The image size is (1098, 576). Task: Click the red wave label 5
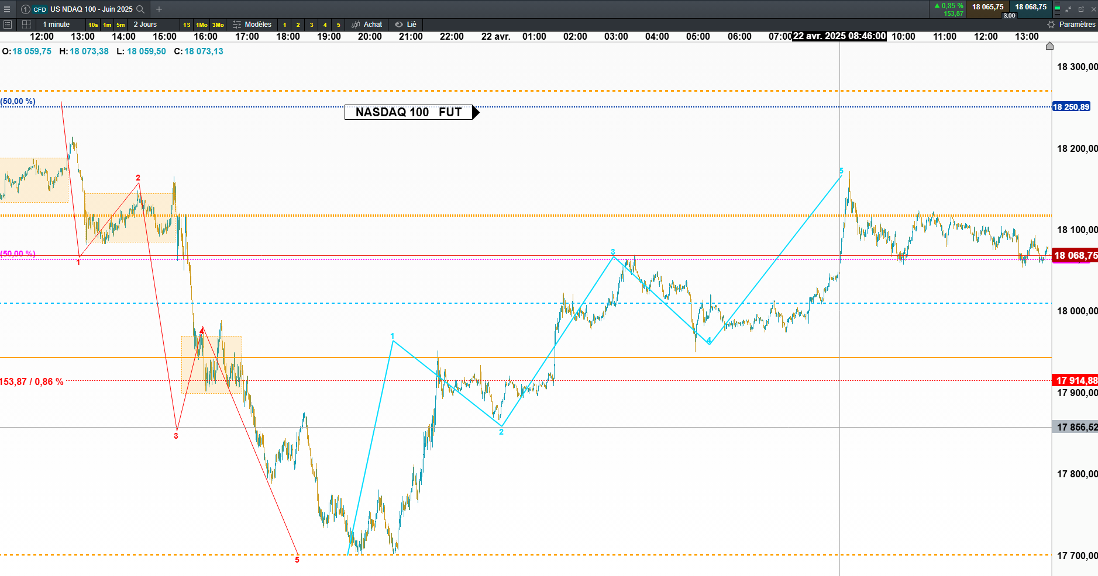[297, 560]
